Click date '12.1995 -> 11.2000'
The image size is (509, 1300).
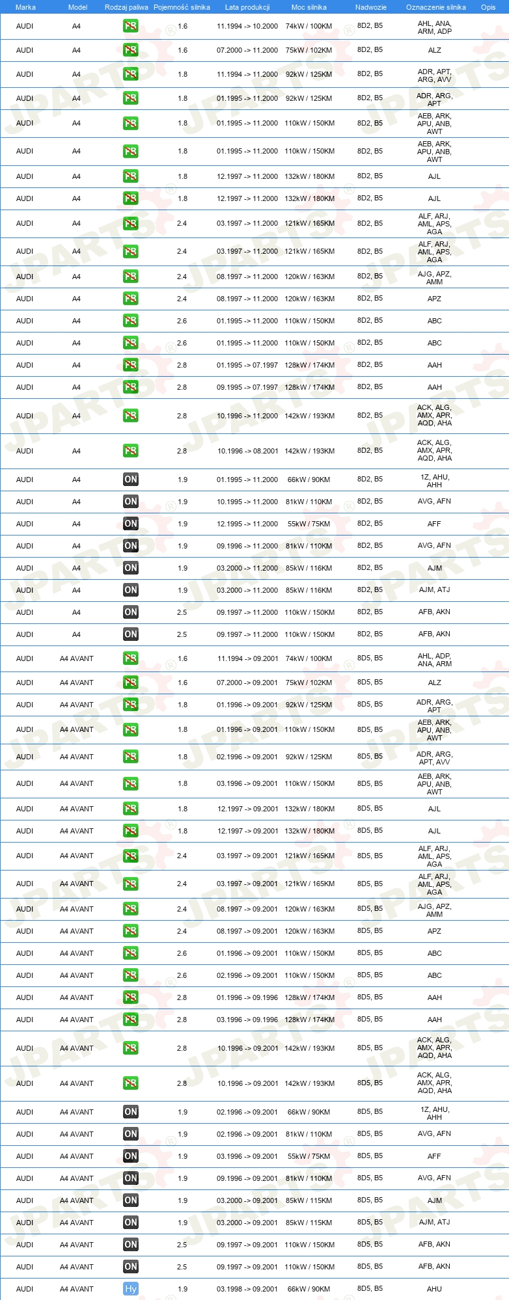tap(247, 524)
